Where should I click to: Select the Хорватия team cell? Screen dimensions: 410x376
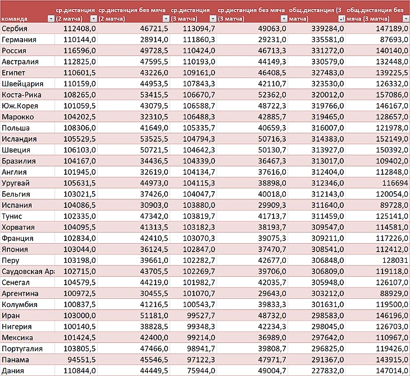tap(27, 228)
